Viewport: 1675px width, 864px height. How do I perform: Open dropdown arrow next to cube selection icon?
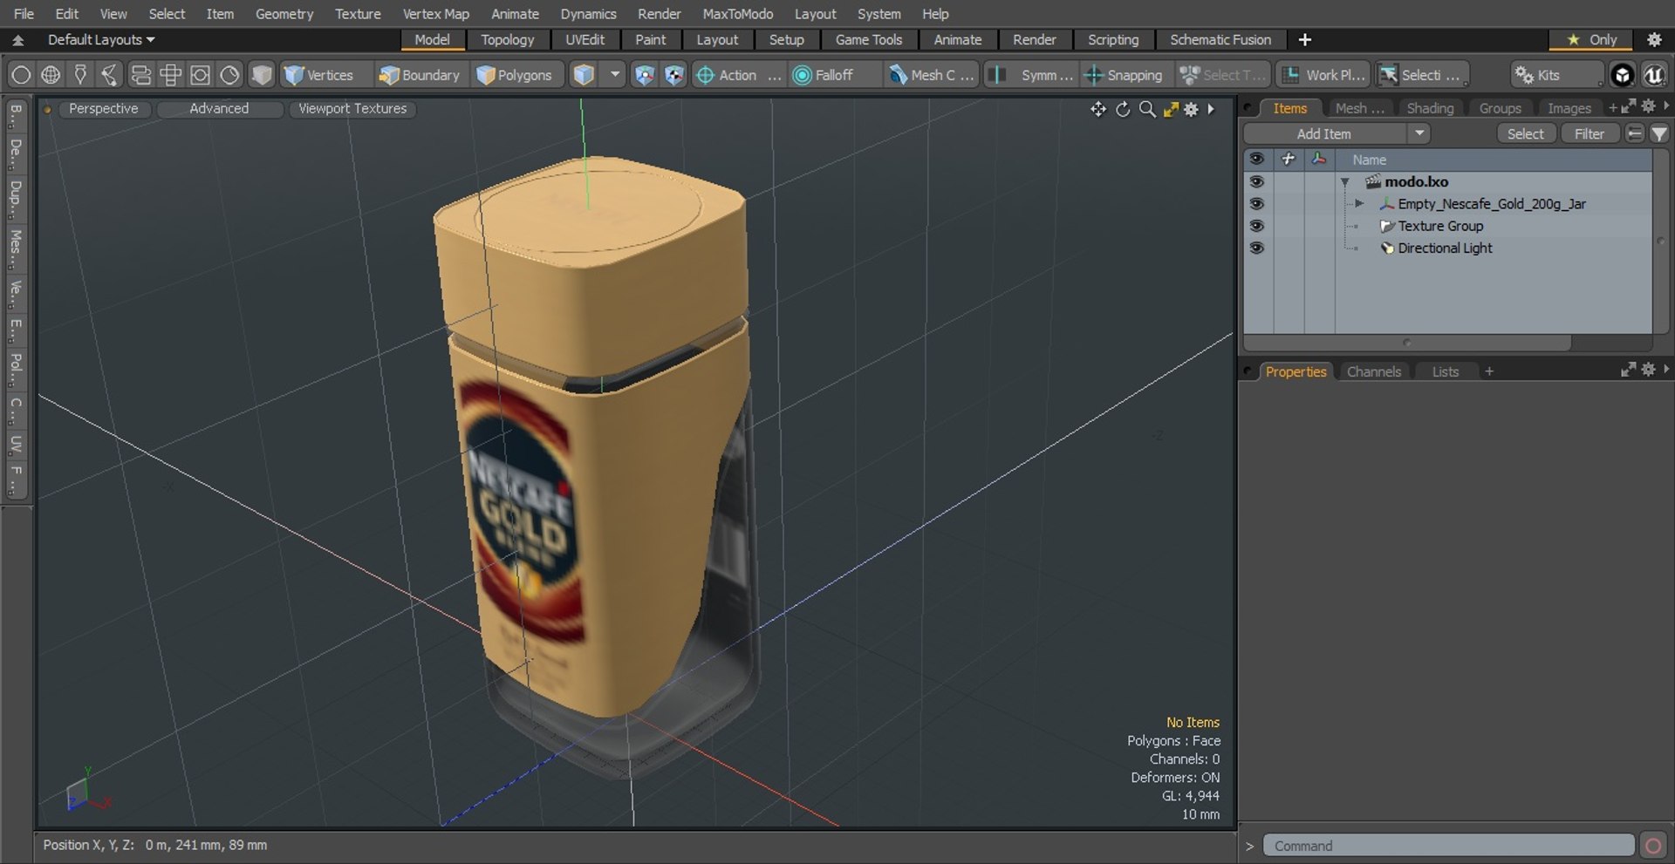coord(615,75)
